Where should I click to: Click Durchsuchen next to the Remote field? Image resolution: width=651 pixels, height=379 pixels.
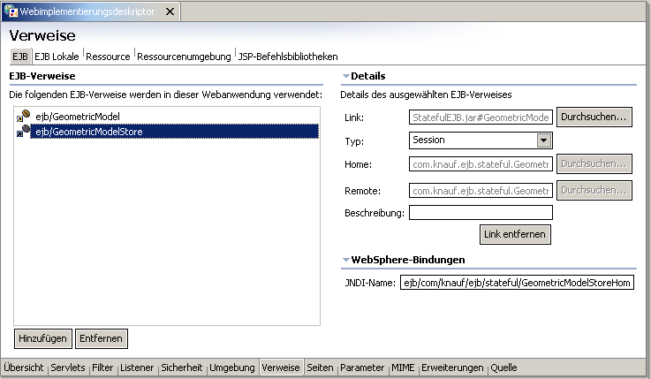click(x=594, y=191)
